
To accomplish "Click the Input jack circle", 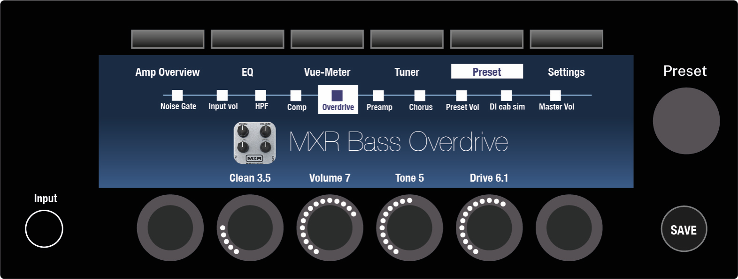I will tap(44, 228).
